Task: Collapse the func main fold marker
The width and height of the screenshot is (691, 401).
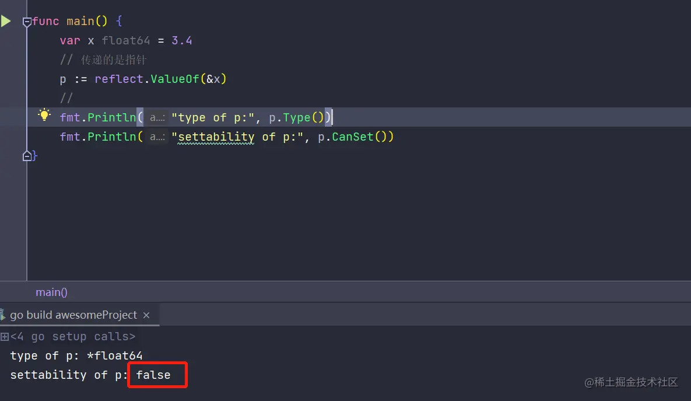Action: 27,21
